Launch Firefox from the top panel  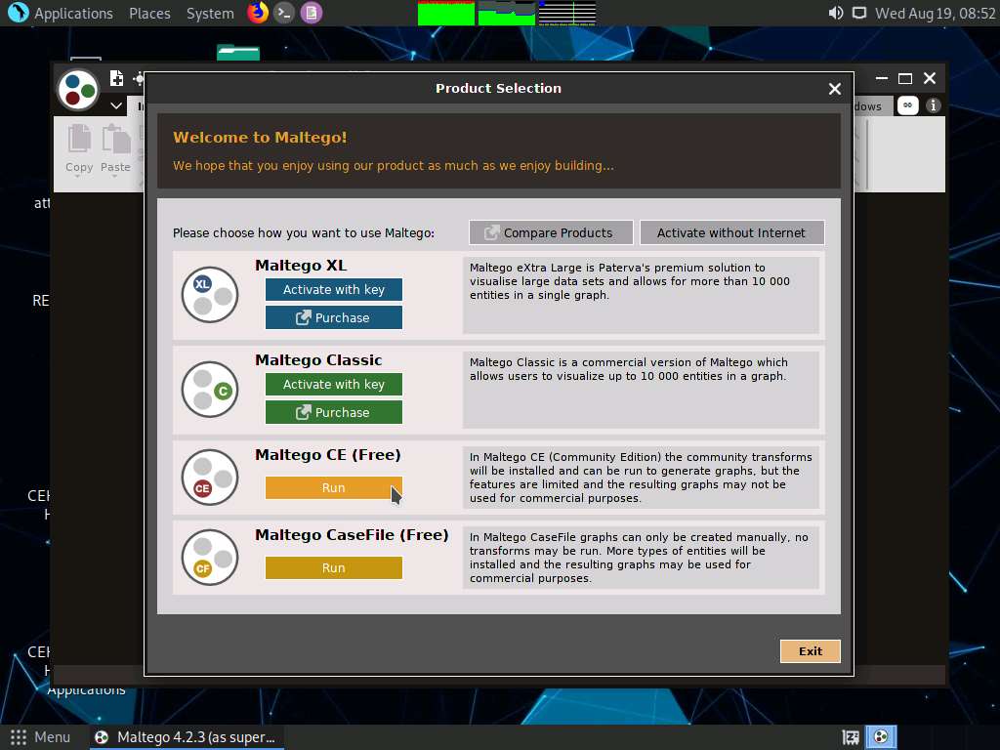tap(258, 13)
